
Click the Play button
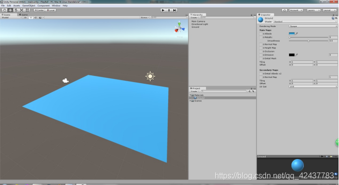[163, 10]
